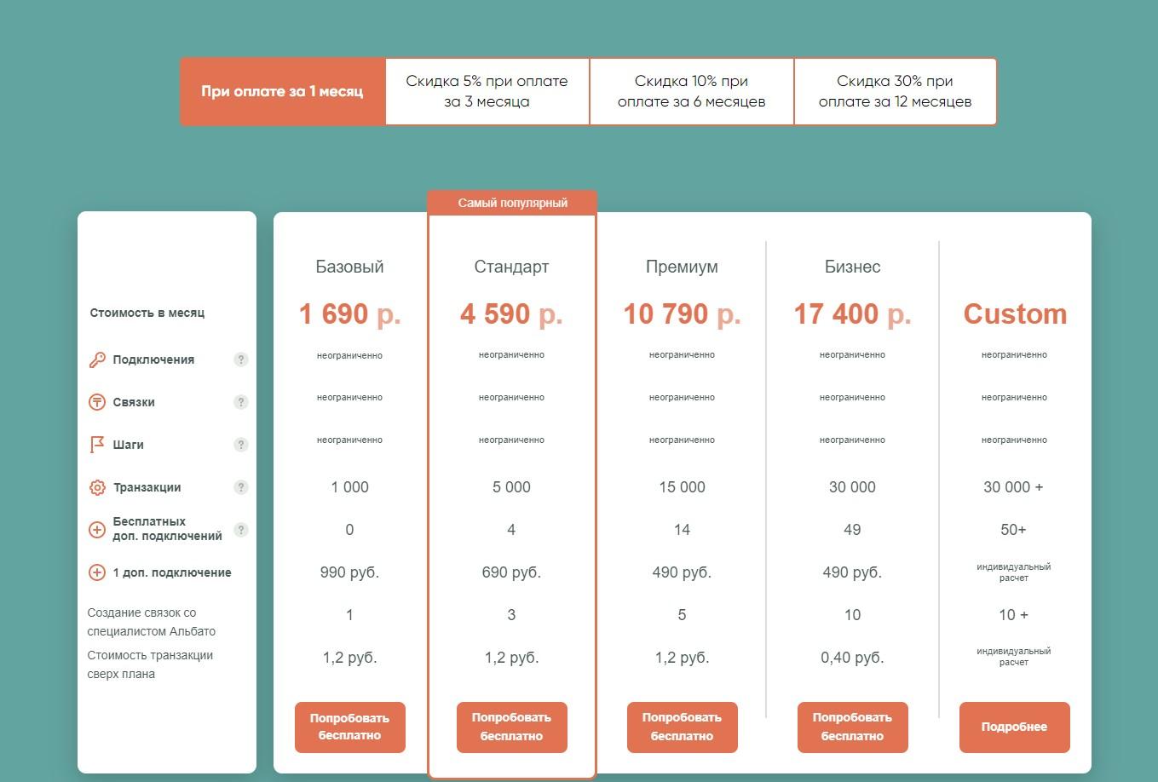Click the Custom plan heading

(1015, 313)
